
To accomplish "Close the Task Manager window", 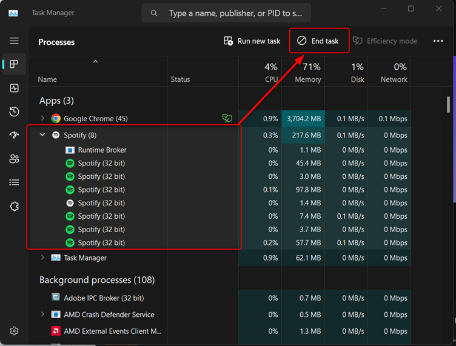I will click(x=439, y=8).
